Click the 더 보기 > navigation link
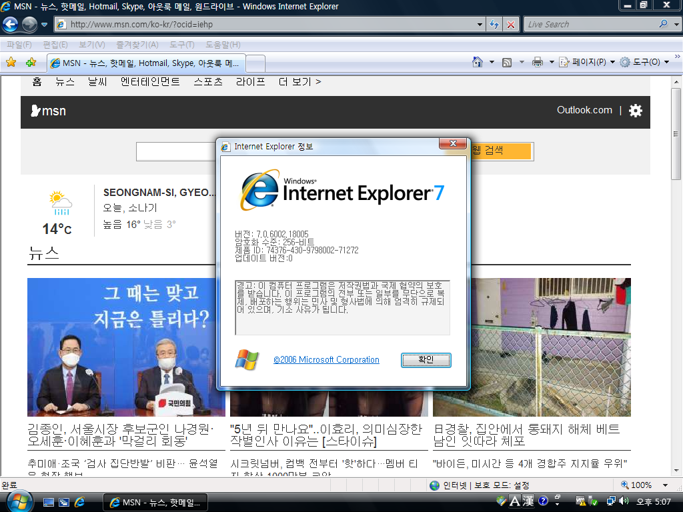This screenshot has height=512, width=683. point(299,81)
